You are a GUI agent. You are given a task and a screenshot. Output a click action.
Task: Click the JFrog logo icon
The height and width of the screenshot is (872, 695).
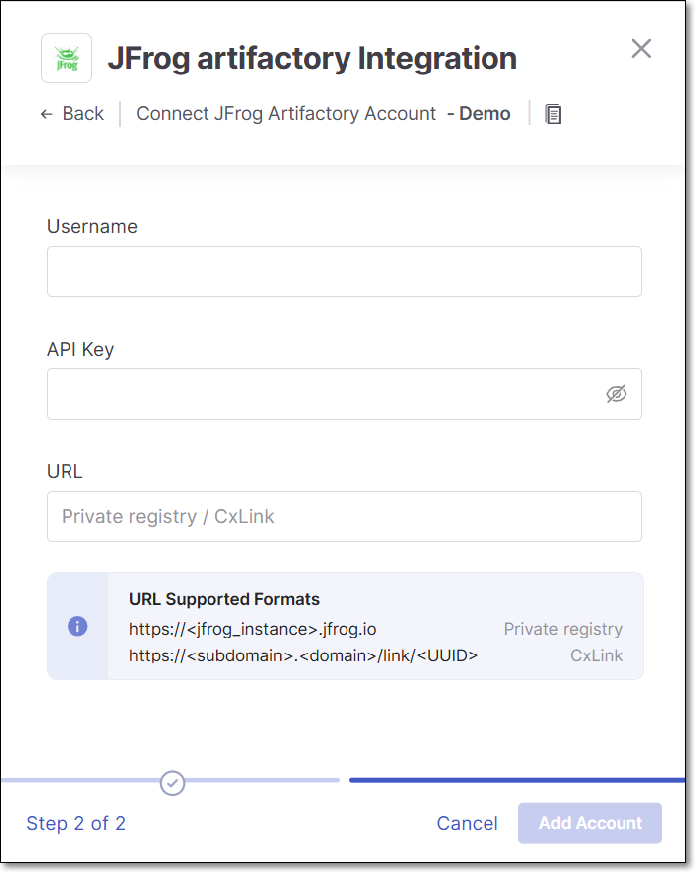click(x=67, y=58)
